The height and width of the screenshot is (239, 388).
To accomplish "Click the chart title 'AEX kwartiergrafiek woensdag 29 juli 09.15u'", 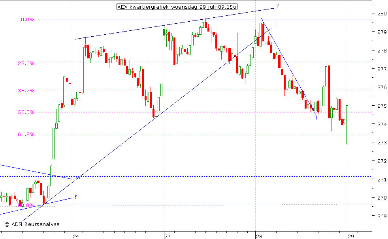I will [x=177, y=7].
